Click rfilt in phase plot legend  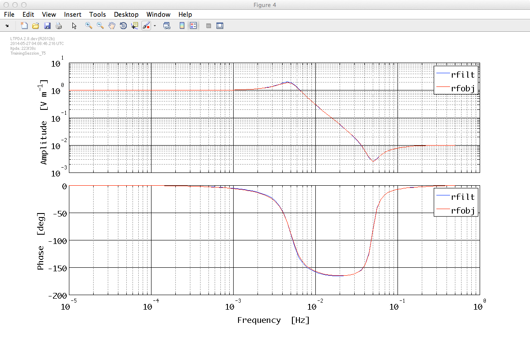coord(462,197)
